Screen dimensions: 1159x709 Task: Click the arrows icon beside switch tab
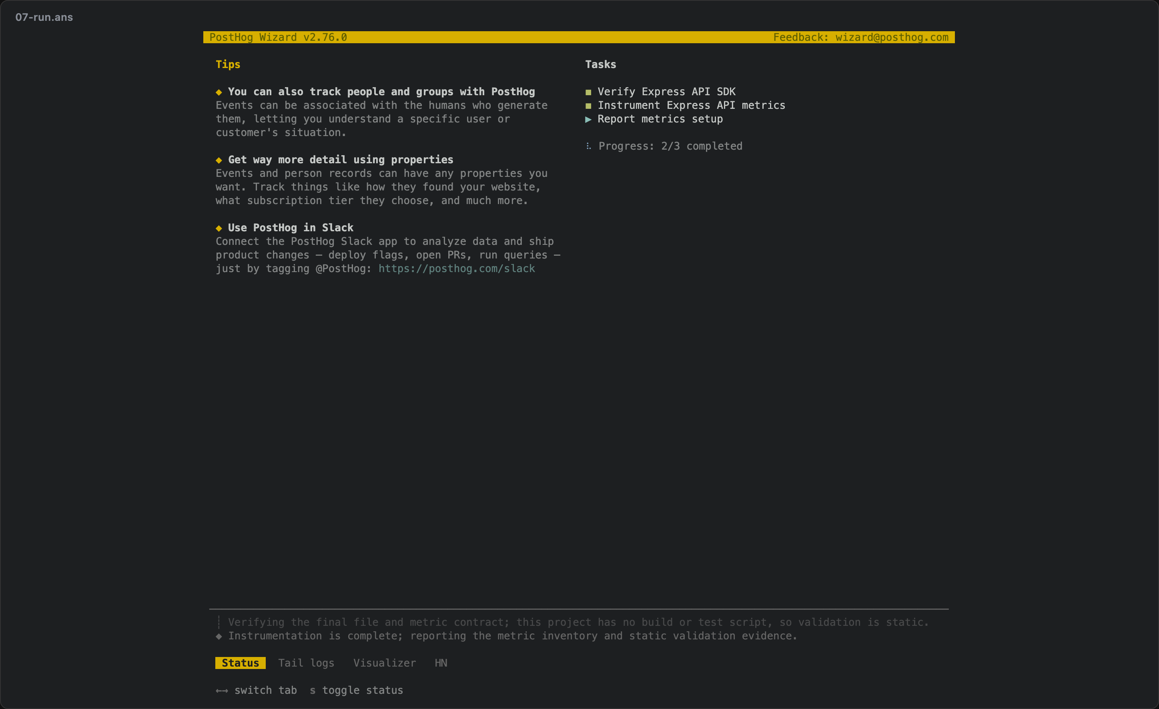pos(222,691)
